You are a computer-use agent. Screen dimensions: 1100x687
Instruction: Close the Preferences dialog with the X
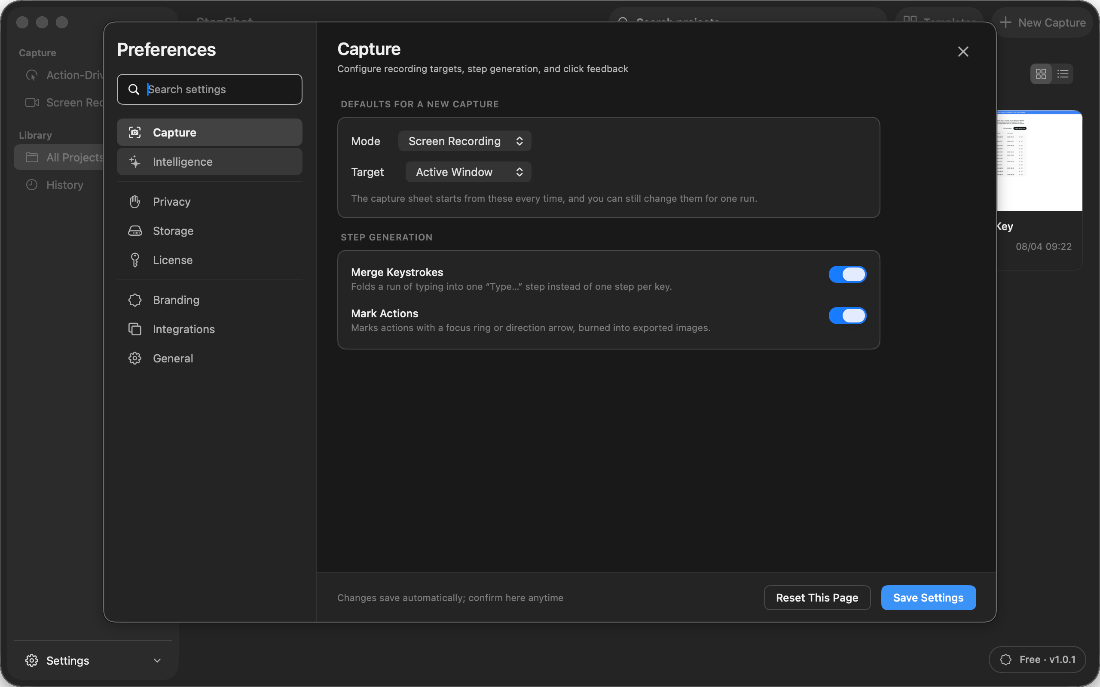click(x=963, y=52)
